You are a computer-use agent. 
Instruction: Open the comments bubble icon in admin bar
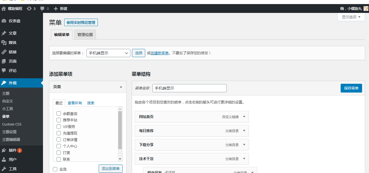[42, 9]
